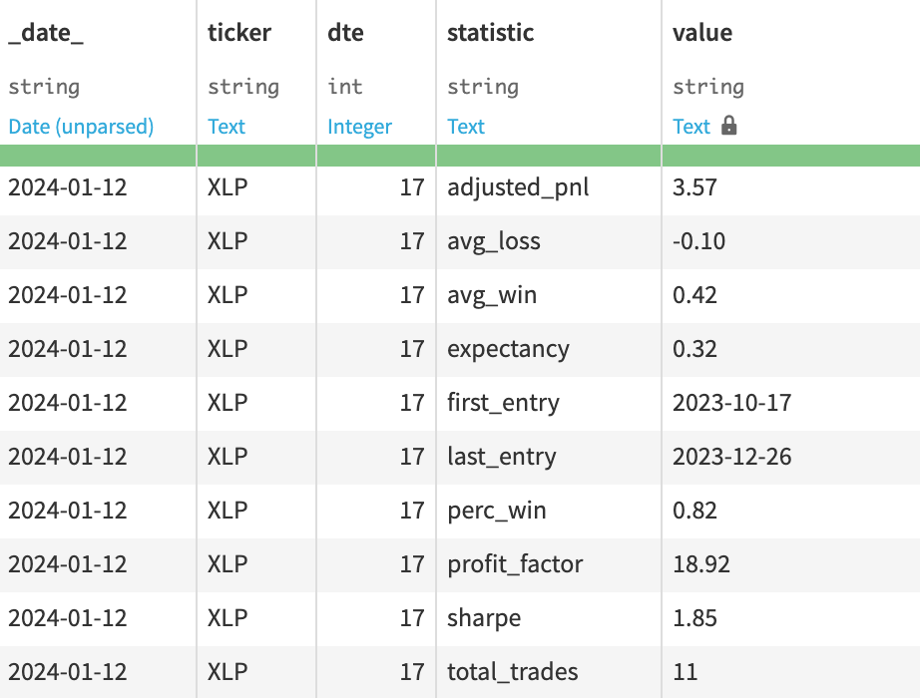Select the total_trades statistic cell
The width and height of the screenshot is (920, 698).
(513, 672)
